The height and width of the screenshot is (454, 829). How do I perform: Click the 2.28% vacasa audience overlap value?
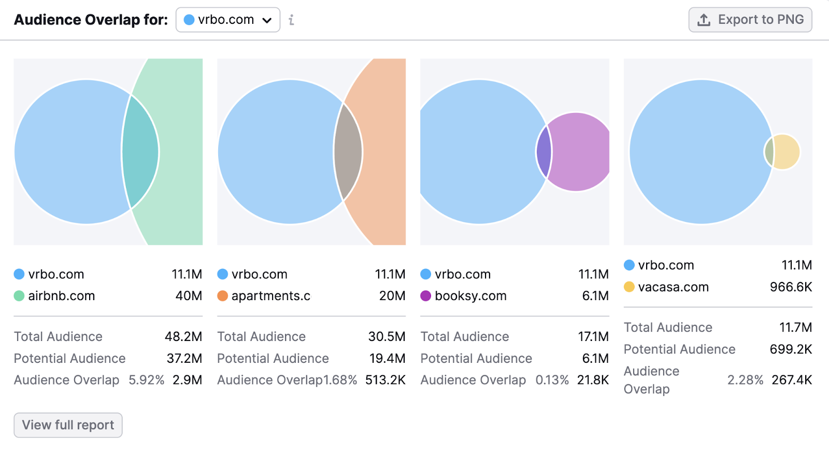[x=745, y=380]
